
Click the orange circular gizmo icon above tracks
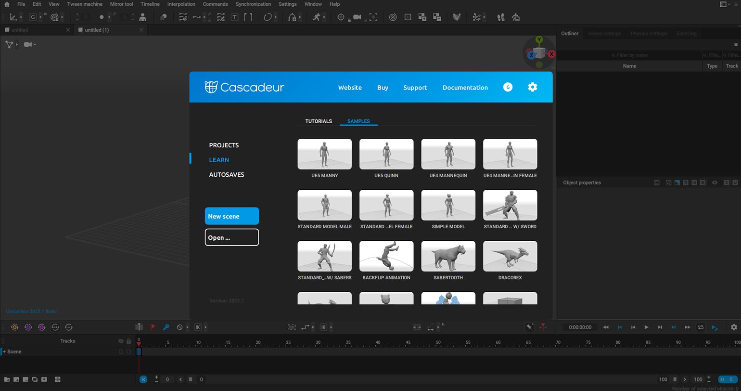(14, 327)
